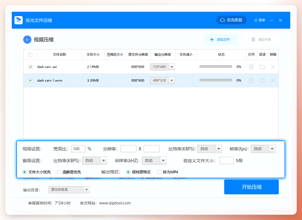
Task: Open folder for dash cam-1.wmv
Action: pos(262,80)
